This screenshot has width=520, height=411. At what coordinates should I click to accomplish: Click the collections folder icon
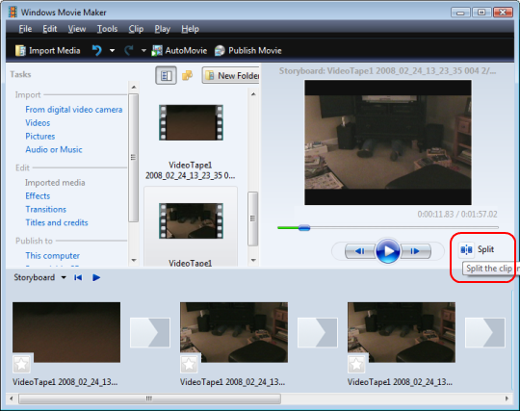click(187, 76)
